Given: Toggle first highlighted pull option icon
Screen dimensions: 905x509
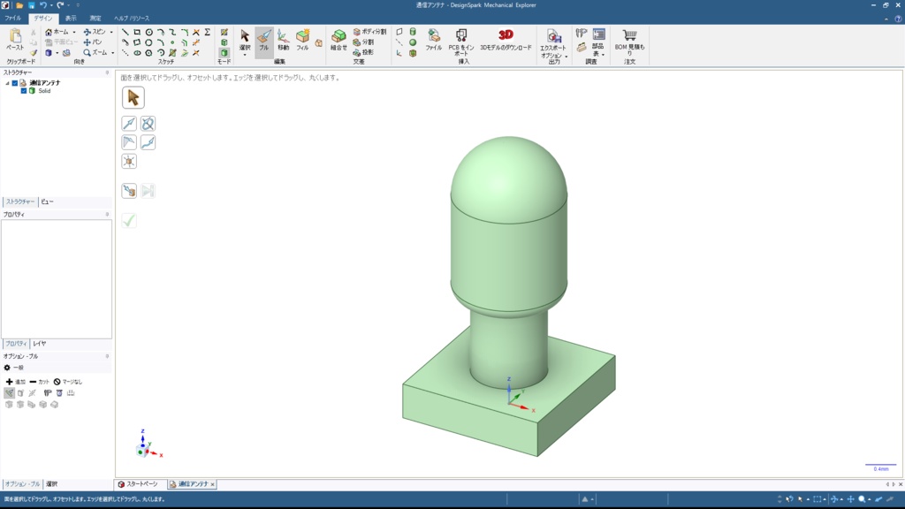Looking at the screenshot, I should pyautogui.click(x=9, y=393).
